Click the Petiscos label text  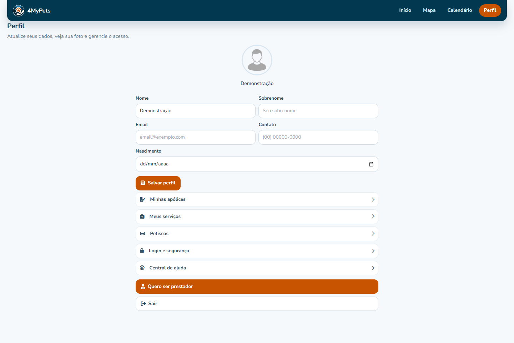(x=159, y=234)
